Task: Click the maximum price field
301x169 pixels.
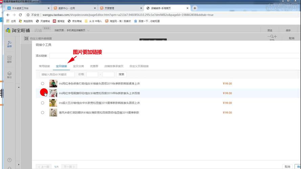Action: point(108,74)
